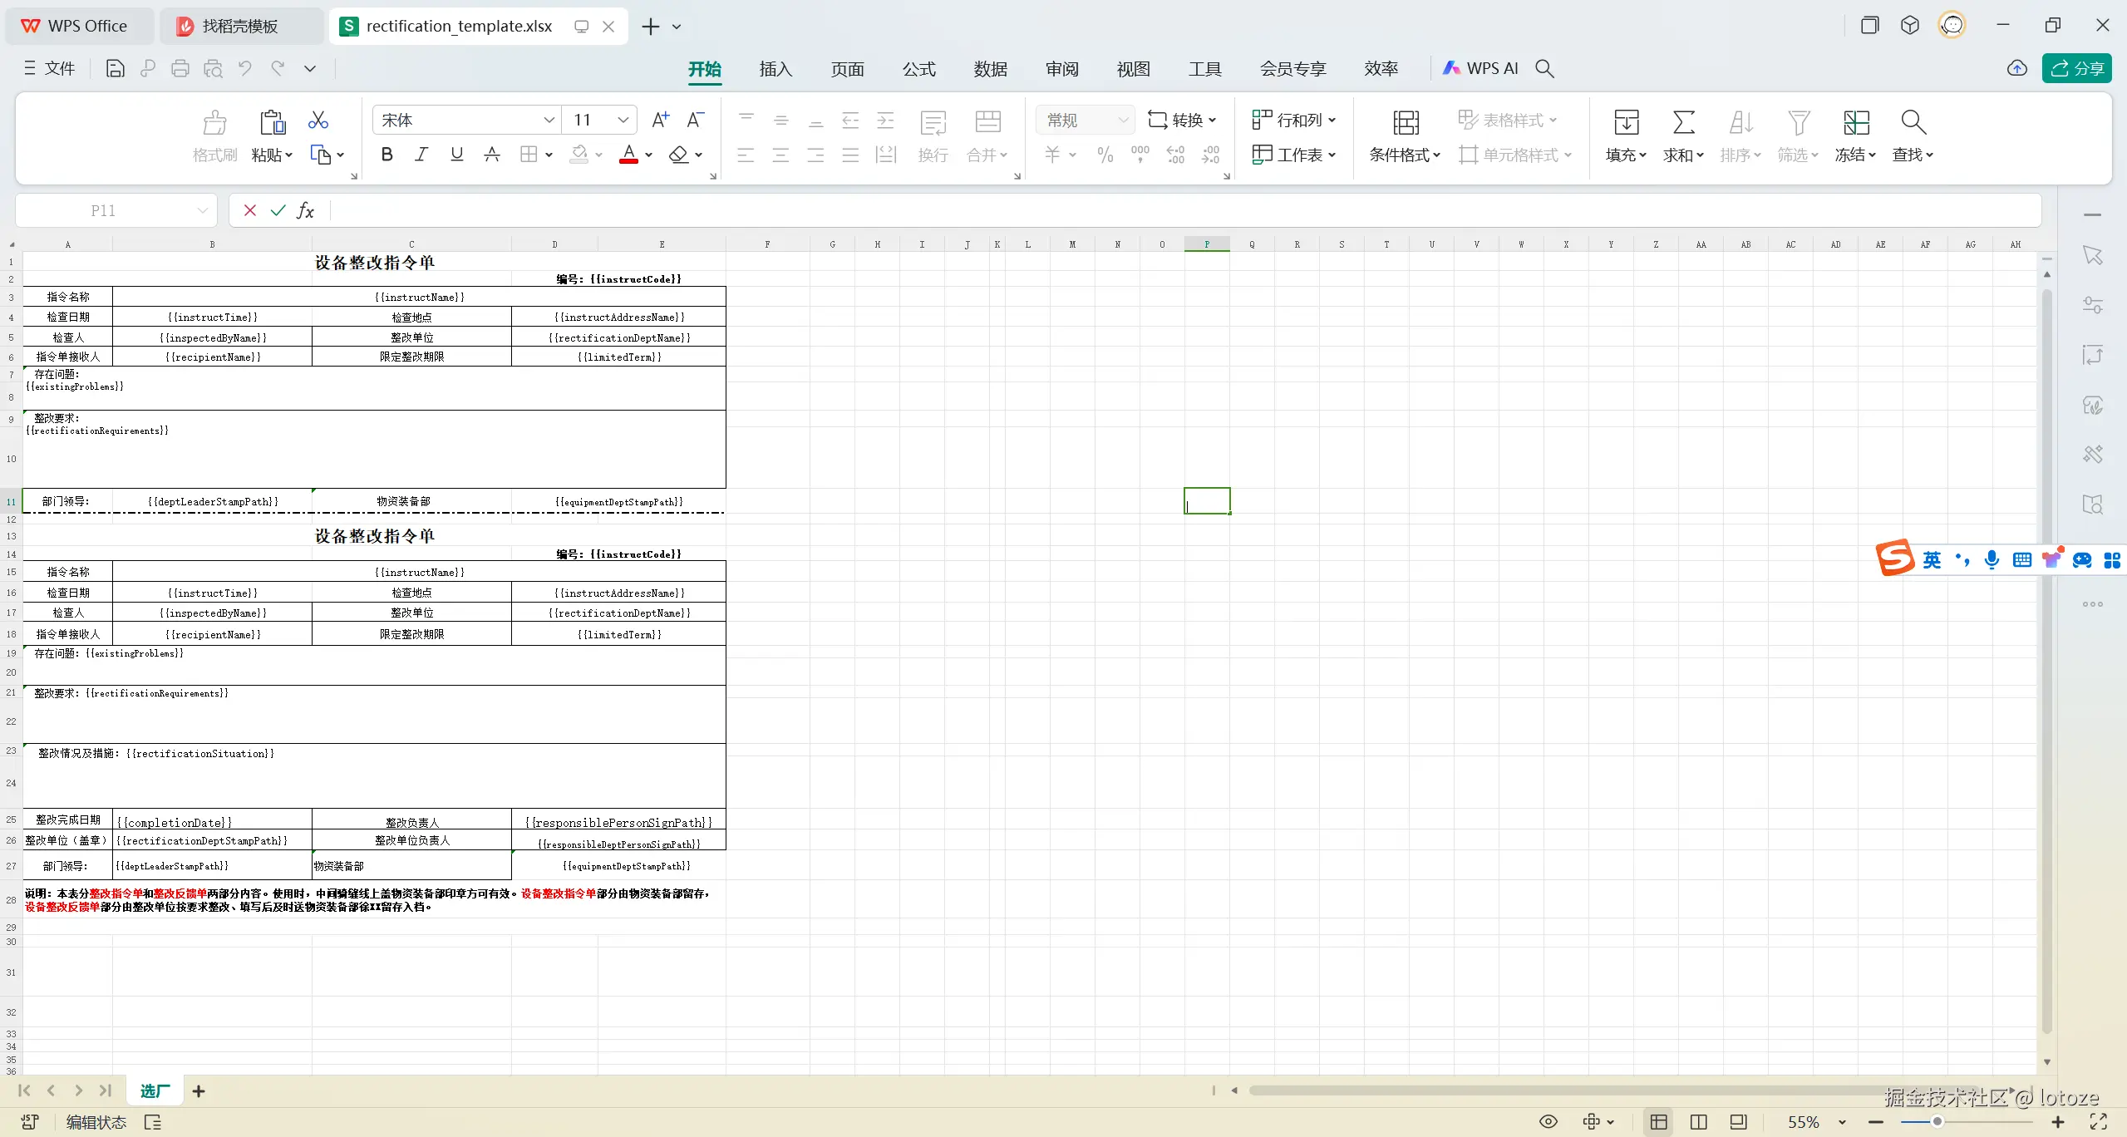This screenshot has width=2127, height=1137.
Task: Toggle italic text style
Action: point(421,155)
